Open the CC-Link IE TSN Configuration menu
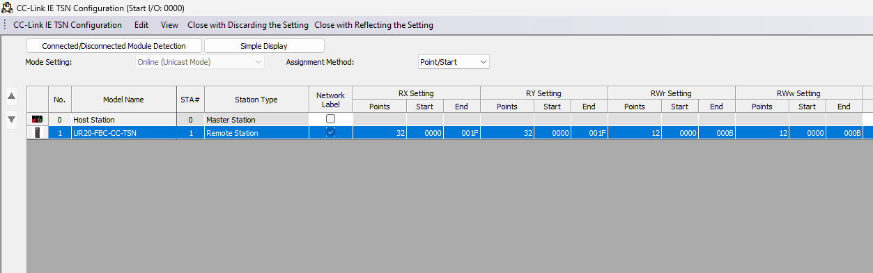Image resolution: width=873 pixels, height=273 pixels. 68,25
